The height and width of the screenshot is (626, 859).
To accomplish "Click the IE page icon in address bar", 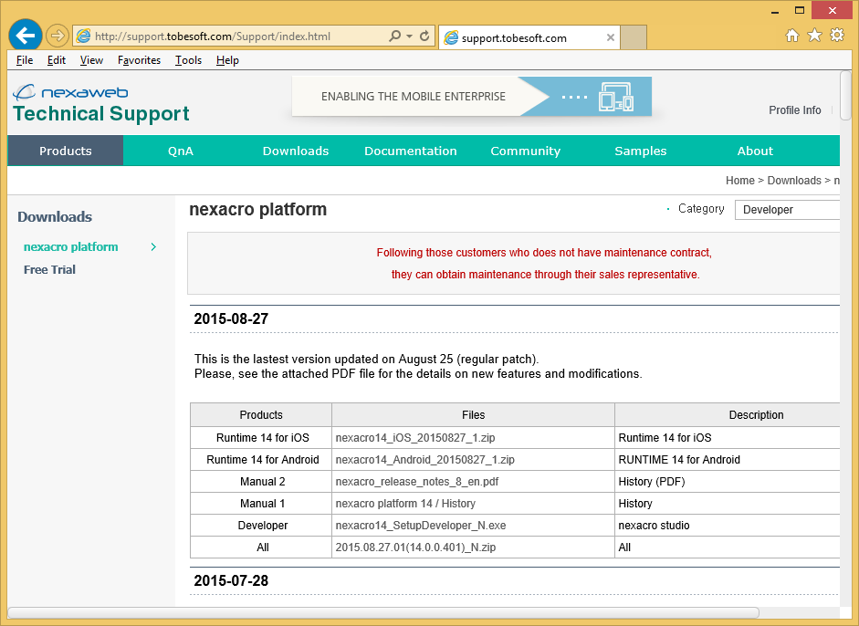I will coord(83,37).
